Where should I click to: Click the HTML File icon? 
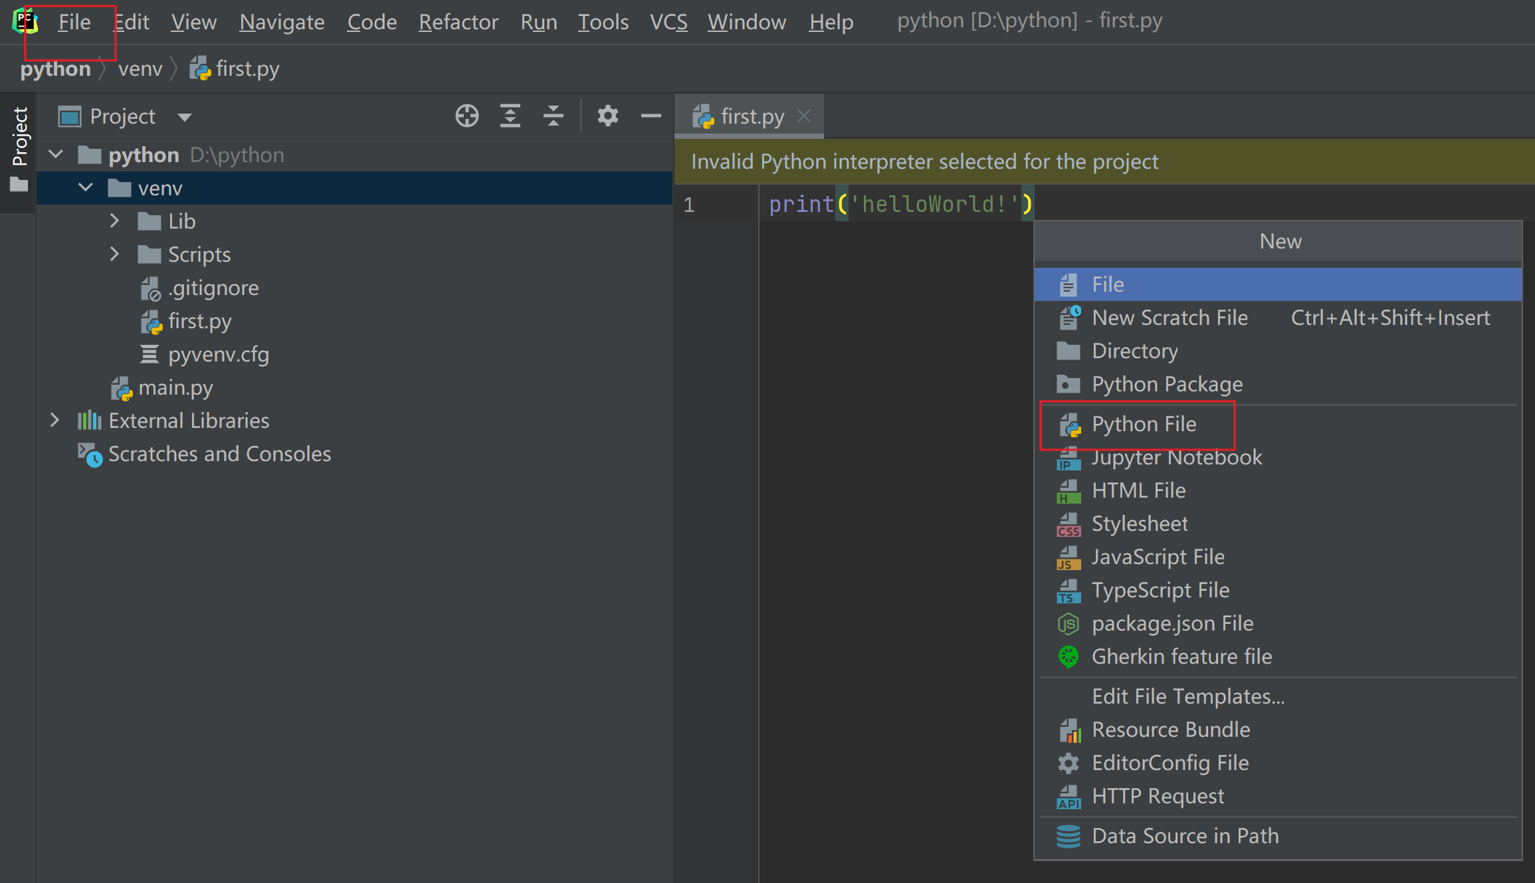point(1069,490)
